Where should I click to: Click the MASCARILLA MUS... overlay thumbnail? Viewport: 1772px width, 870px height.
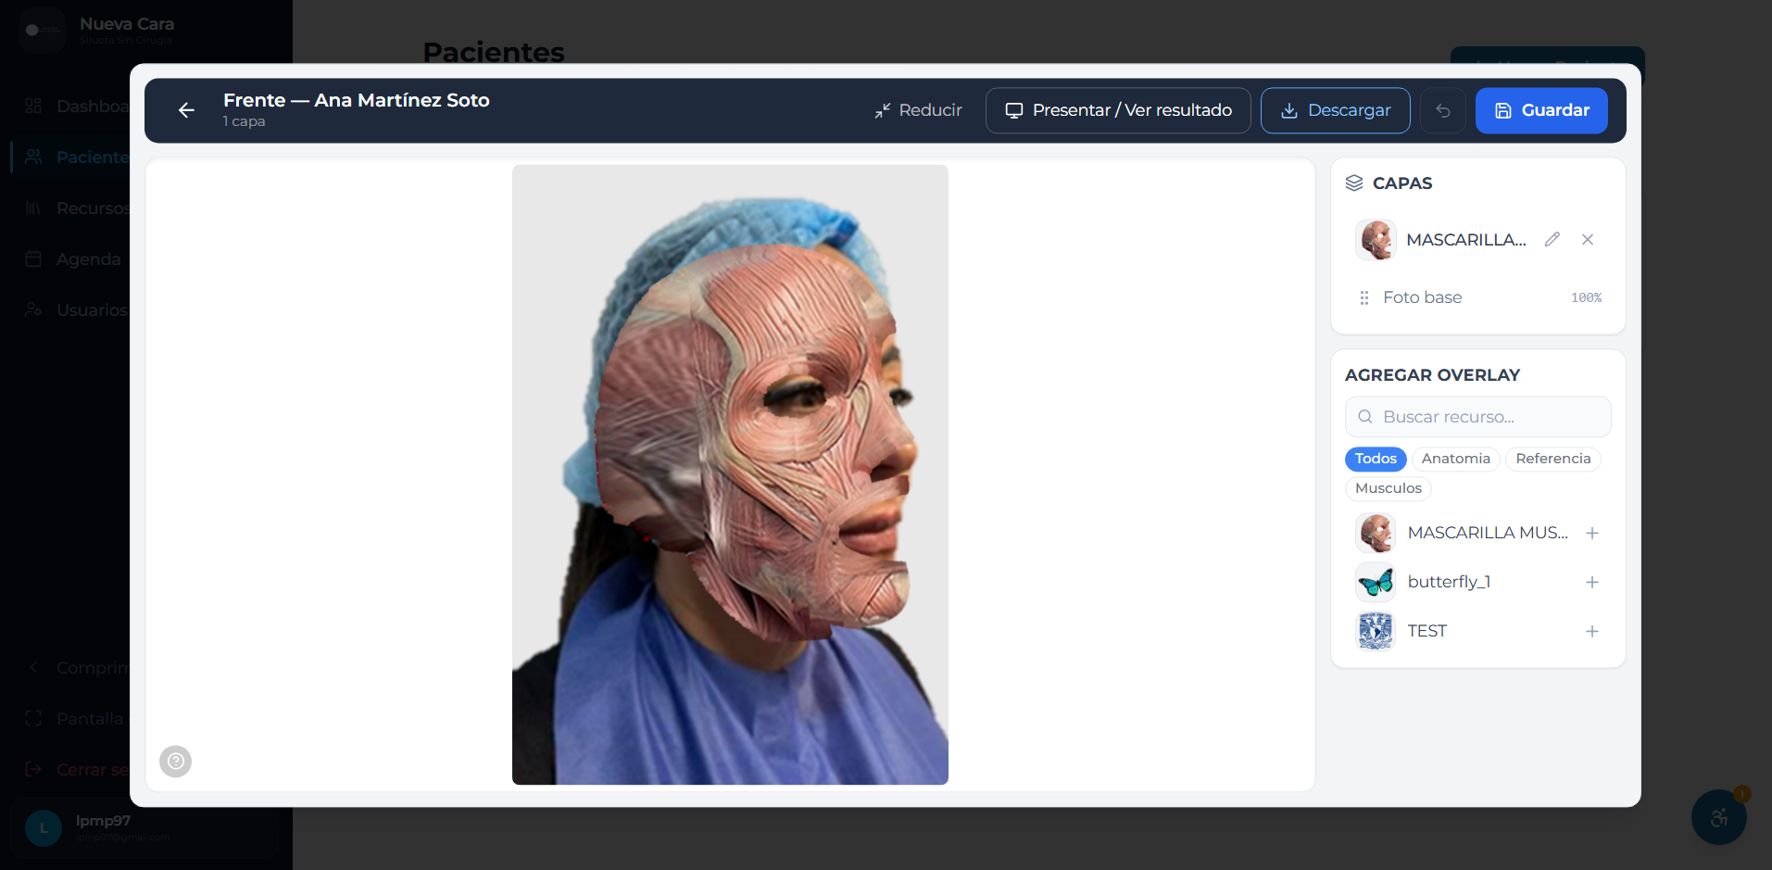(1376, 533)
